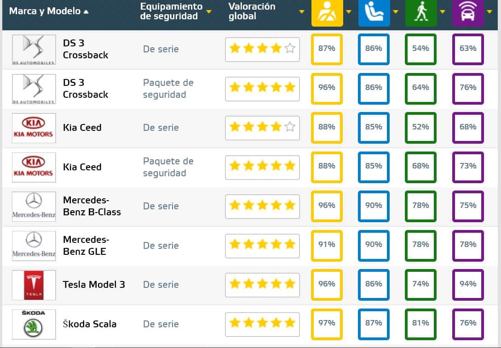Click the DS Automobiles logo for De serie row
This screenshot has width=501, height=348.
[34, 50]
